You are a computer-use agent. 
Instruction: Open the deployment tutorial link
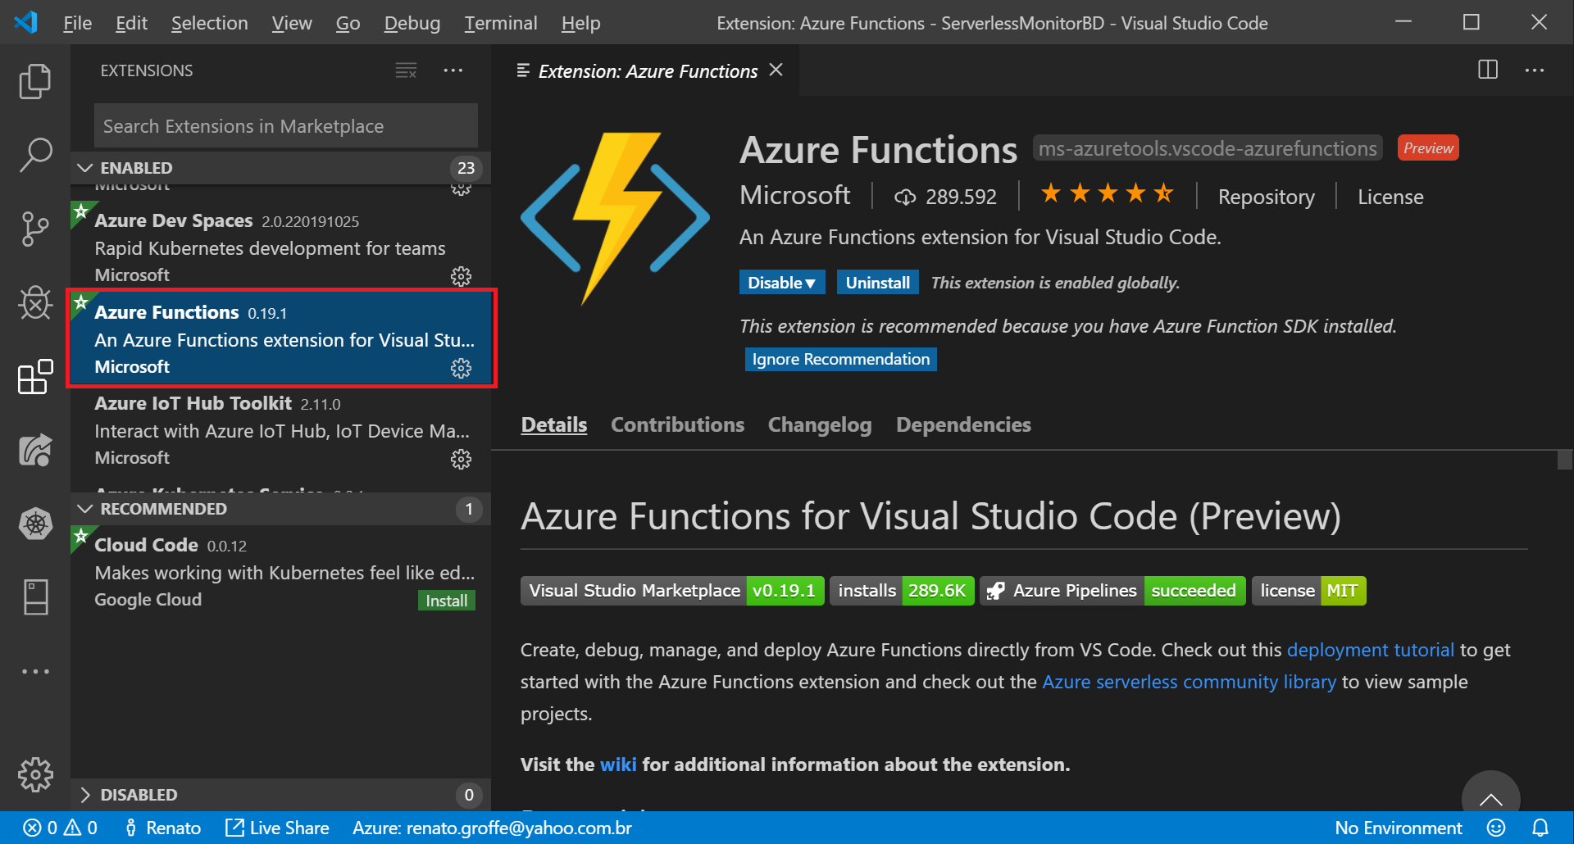click(x=1371, y=649)
